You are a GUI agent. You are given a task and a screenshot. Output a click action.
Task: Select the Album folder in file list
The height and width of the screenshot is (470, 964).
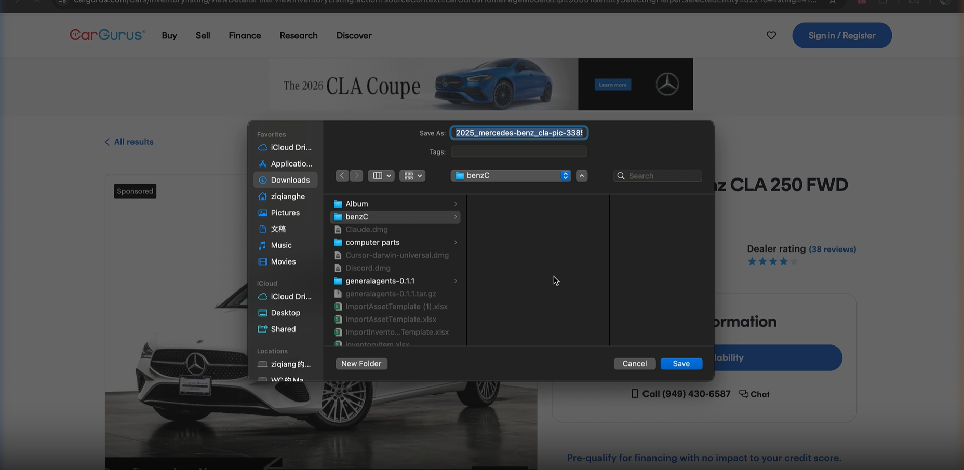point(357,204)
